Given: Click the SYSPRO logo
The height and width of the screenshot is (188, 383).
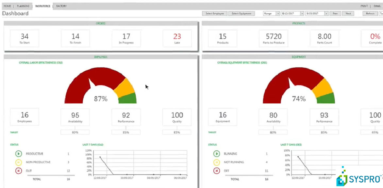Looking at the screenshot, I should pos(358,179).
